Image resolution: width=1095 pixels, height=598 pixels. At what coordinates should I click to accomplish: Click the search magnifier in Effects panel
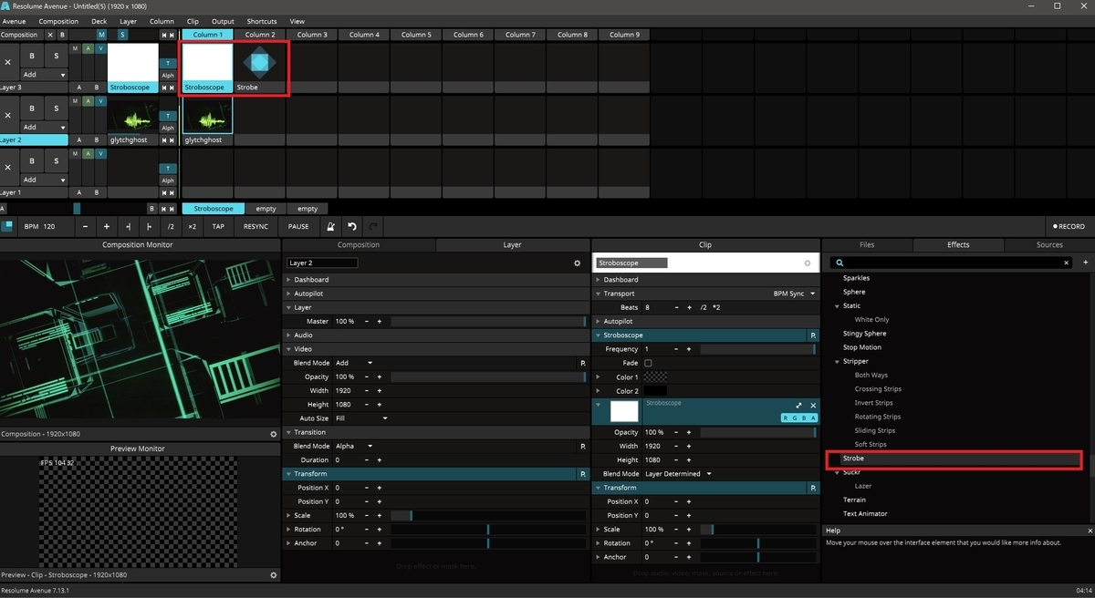[x=840, y=263]
